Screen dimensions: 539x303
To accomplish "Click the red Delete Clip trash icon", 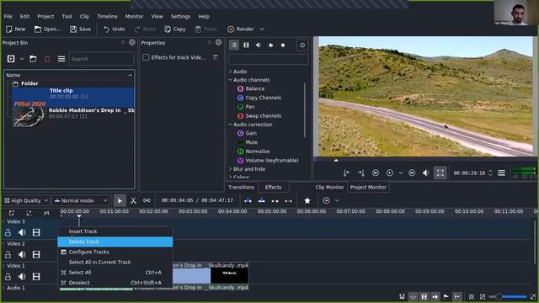I will coord(47,59).
